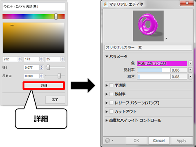Viewport: 196px width, 147px height.
Task: Click the 粗さ value field 0.08
Action: [179, 77]
